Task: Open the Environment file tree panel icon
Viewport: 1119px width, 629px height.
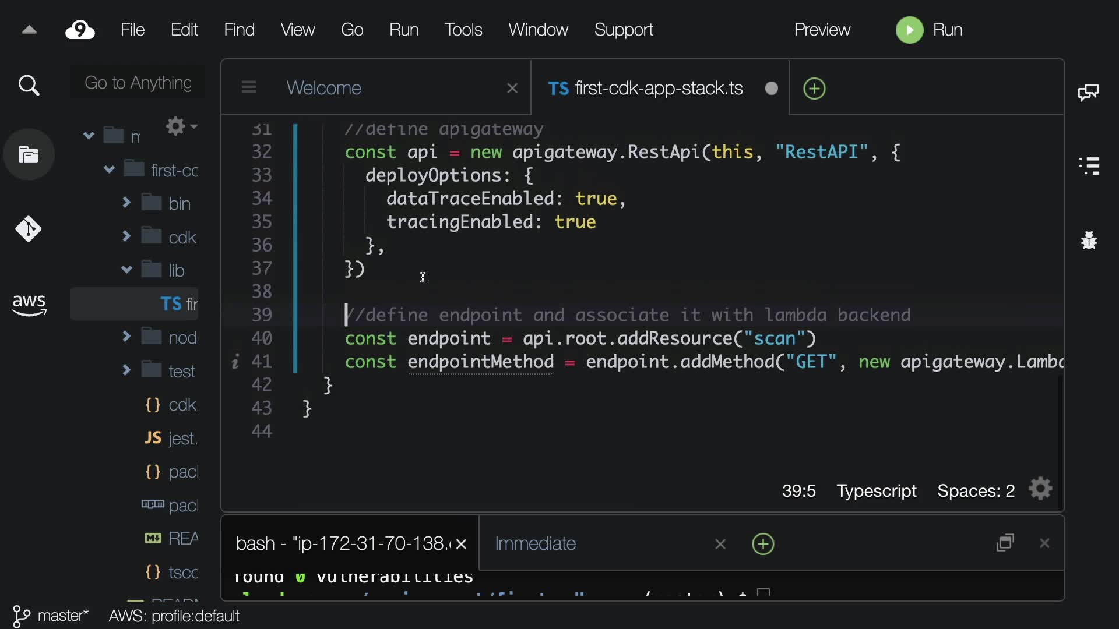Action: pos(29,155)
